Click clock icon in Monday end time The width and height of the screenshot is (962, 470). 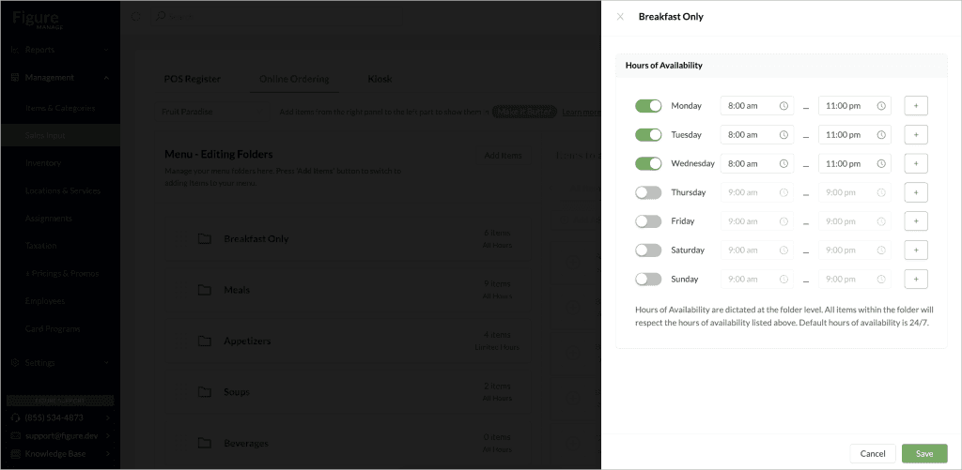pos(881,105)
